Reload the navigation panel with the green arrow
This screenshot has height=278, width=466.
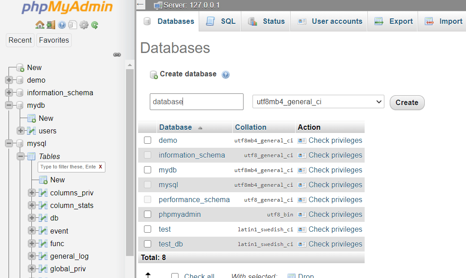click(95, 25)
